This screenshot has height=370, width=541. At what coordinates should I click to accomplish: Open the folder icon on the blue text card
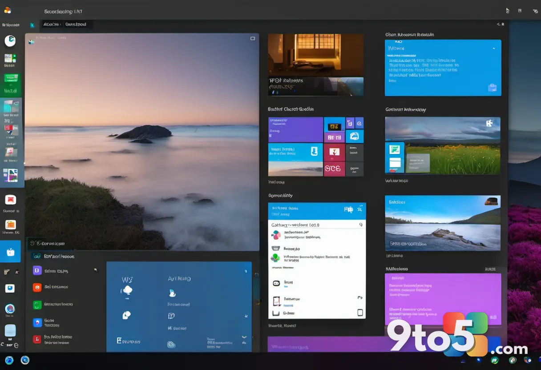tap(492, 88)
